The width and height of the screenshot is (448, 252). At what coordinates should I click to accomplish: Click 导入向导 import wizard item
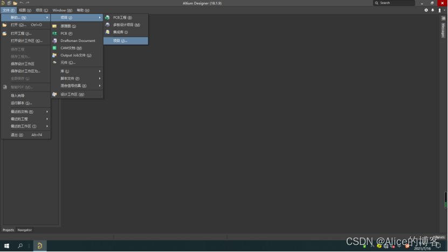pyautogui.click(x=26, y=96)
